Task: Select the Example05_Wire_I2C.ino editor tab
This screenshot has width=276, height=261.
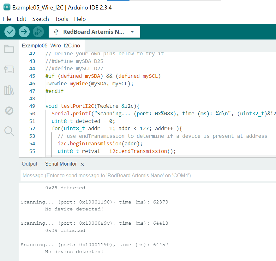Action: (x=51, y=46)
